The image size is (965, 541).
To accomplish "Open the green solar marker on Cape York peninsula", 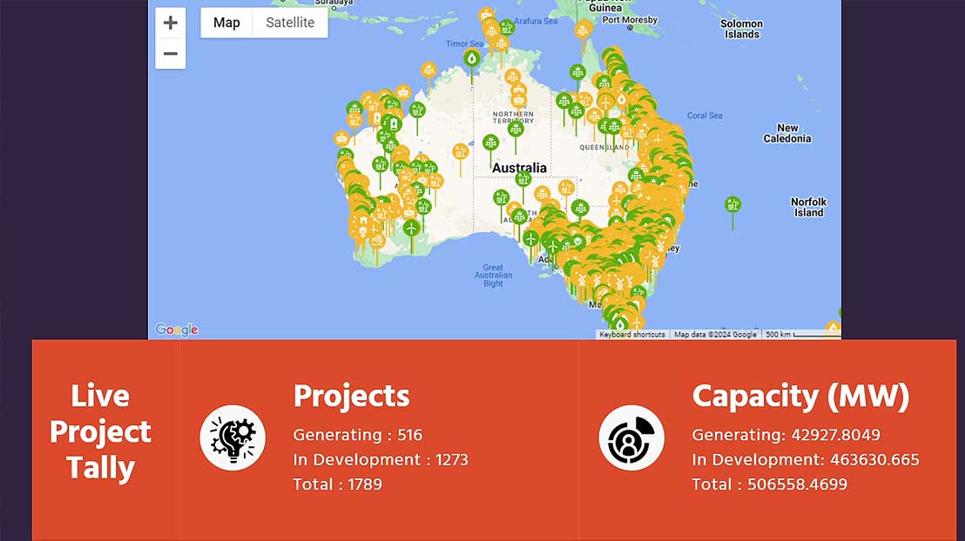I will point(577,72).
